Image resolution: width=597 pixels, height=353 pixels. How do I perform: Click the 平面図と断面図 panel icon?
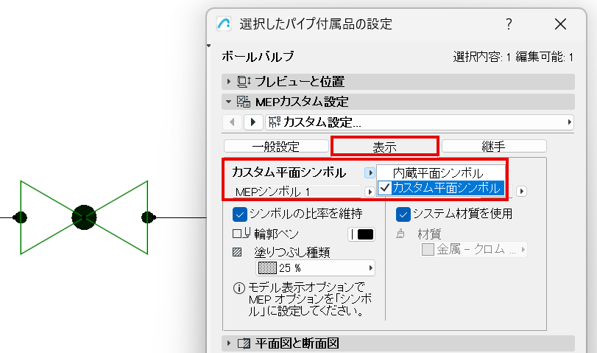tap(244, 343)
